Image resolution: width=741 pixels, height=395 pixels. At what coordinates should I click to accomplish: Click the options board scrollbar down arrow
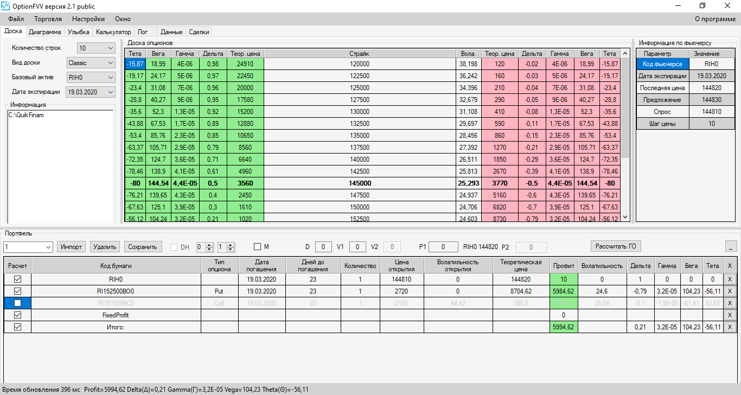coord(625,217)
